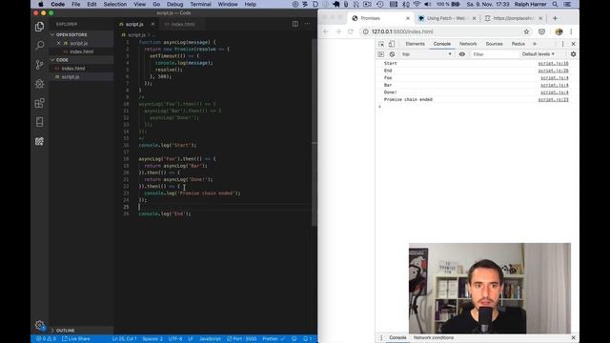The width and height of the screenshot is (610, 343).
Task: Open the Spotlight search icon
Action: tap(555, 4)
